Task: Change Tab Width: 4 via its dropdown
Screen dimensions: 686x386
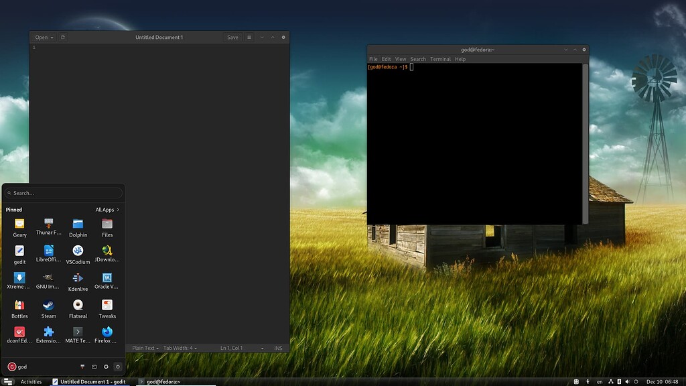Action: [178, 348]
